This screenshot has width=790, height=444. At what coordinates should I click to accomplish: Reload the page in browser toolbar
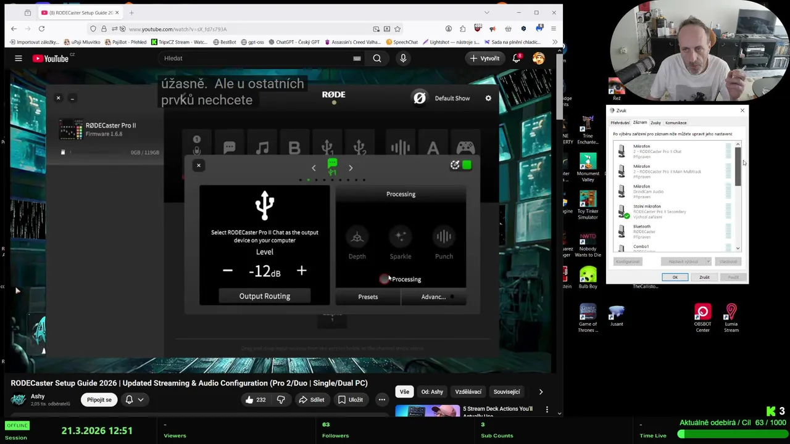point(41,29)
